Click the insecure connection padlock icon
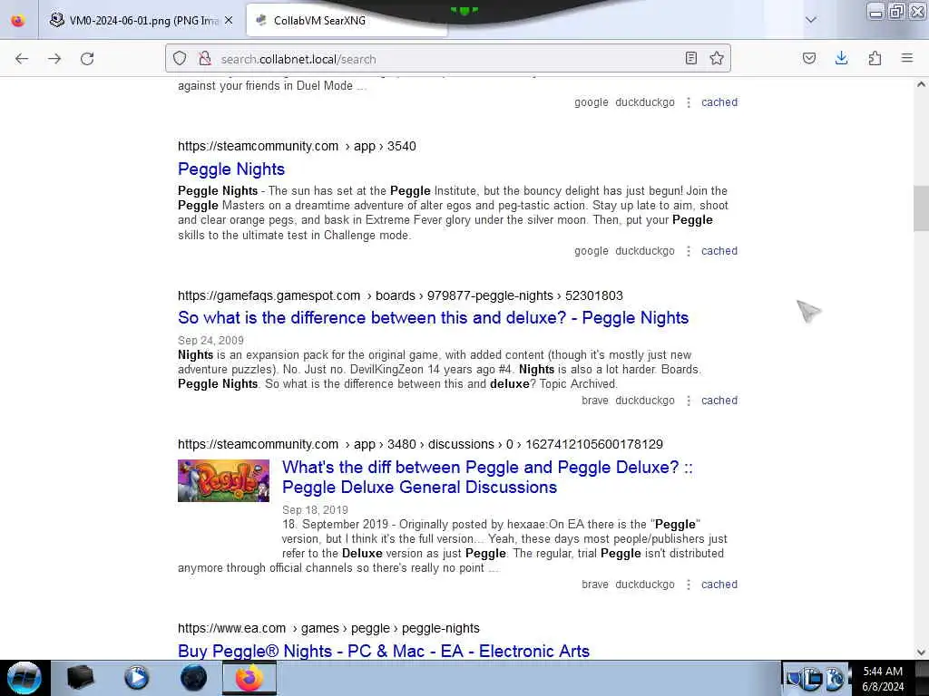 pos(205,59)
